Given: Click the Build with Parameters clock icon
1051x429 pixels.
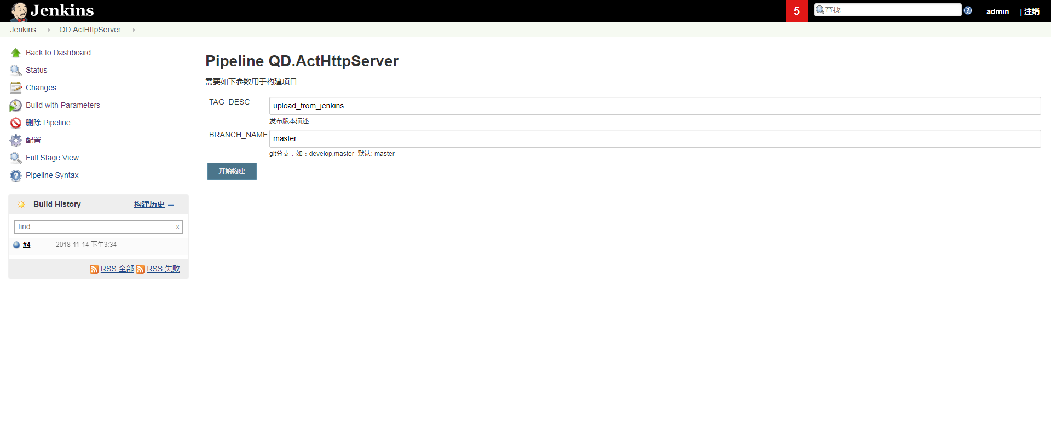Looking at the screenshot, I should pyautogui.click(x=16, y=106).
